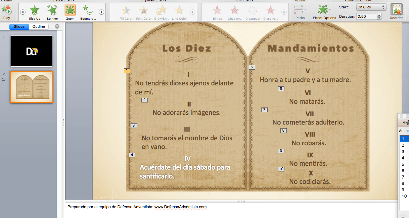Select animation marker 3 on slide
Screen dimensions: 409x218
point(134,126)
